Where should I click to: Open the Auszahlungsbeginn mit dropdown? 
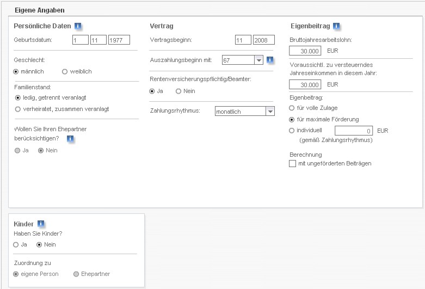243,60
